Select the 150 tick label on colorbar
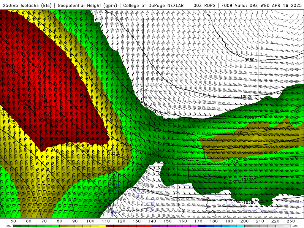The height and width of the screenshot is (228, 304). pos(168,221)
